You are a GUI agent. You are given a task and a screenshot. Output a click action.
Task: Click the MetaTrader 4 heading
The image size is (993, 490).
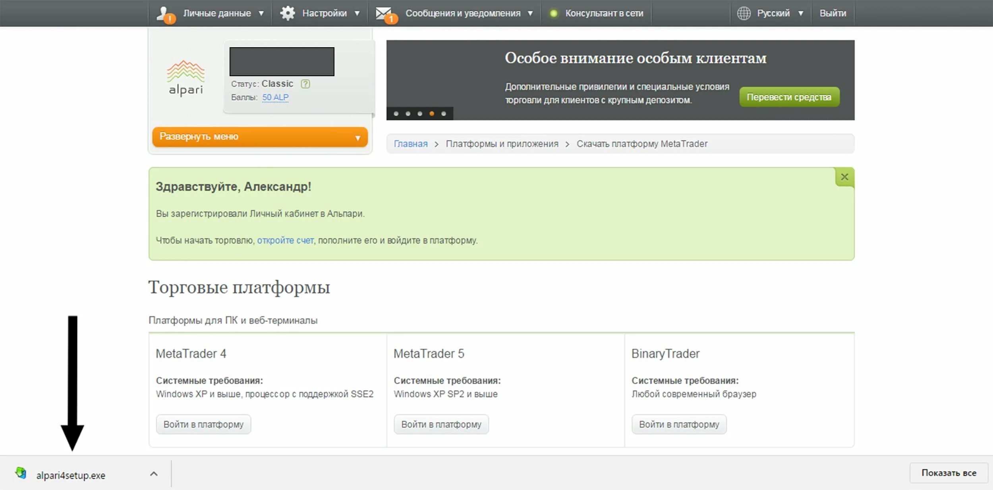(191, 354)
